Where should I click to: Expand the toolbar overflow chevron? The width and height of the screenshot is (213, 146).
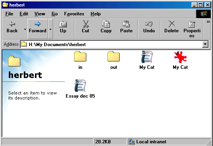pyautogui.click(x=208, y=22)
